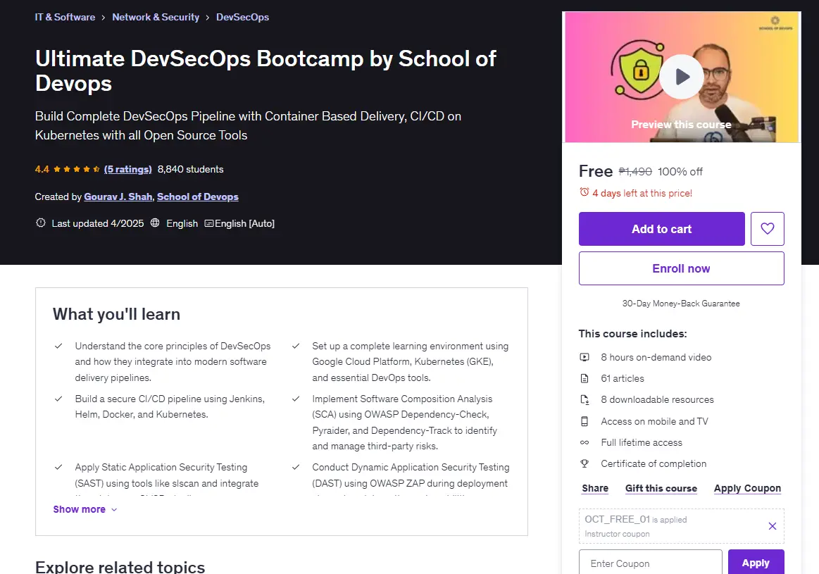Open the 5 ratings link
Image resolution: width=819 pixels, height=574 pixels.
point(128,169)
